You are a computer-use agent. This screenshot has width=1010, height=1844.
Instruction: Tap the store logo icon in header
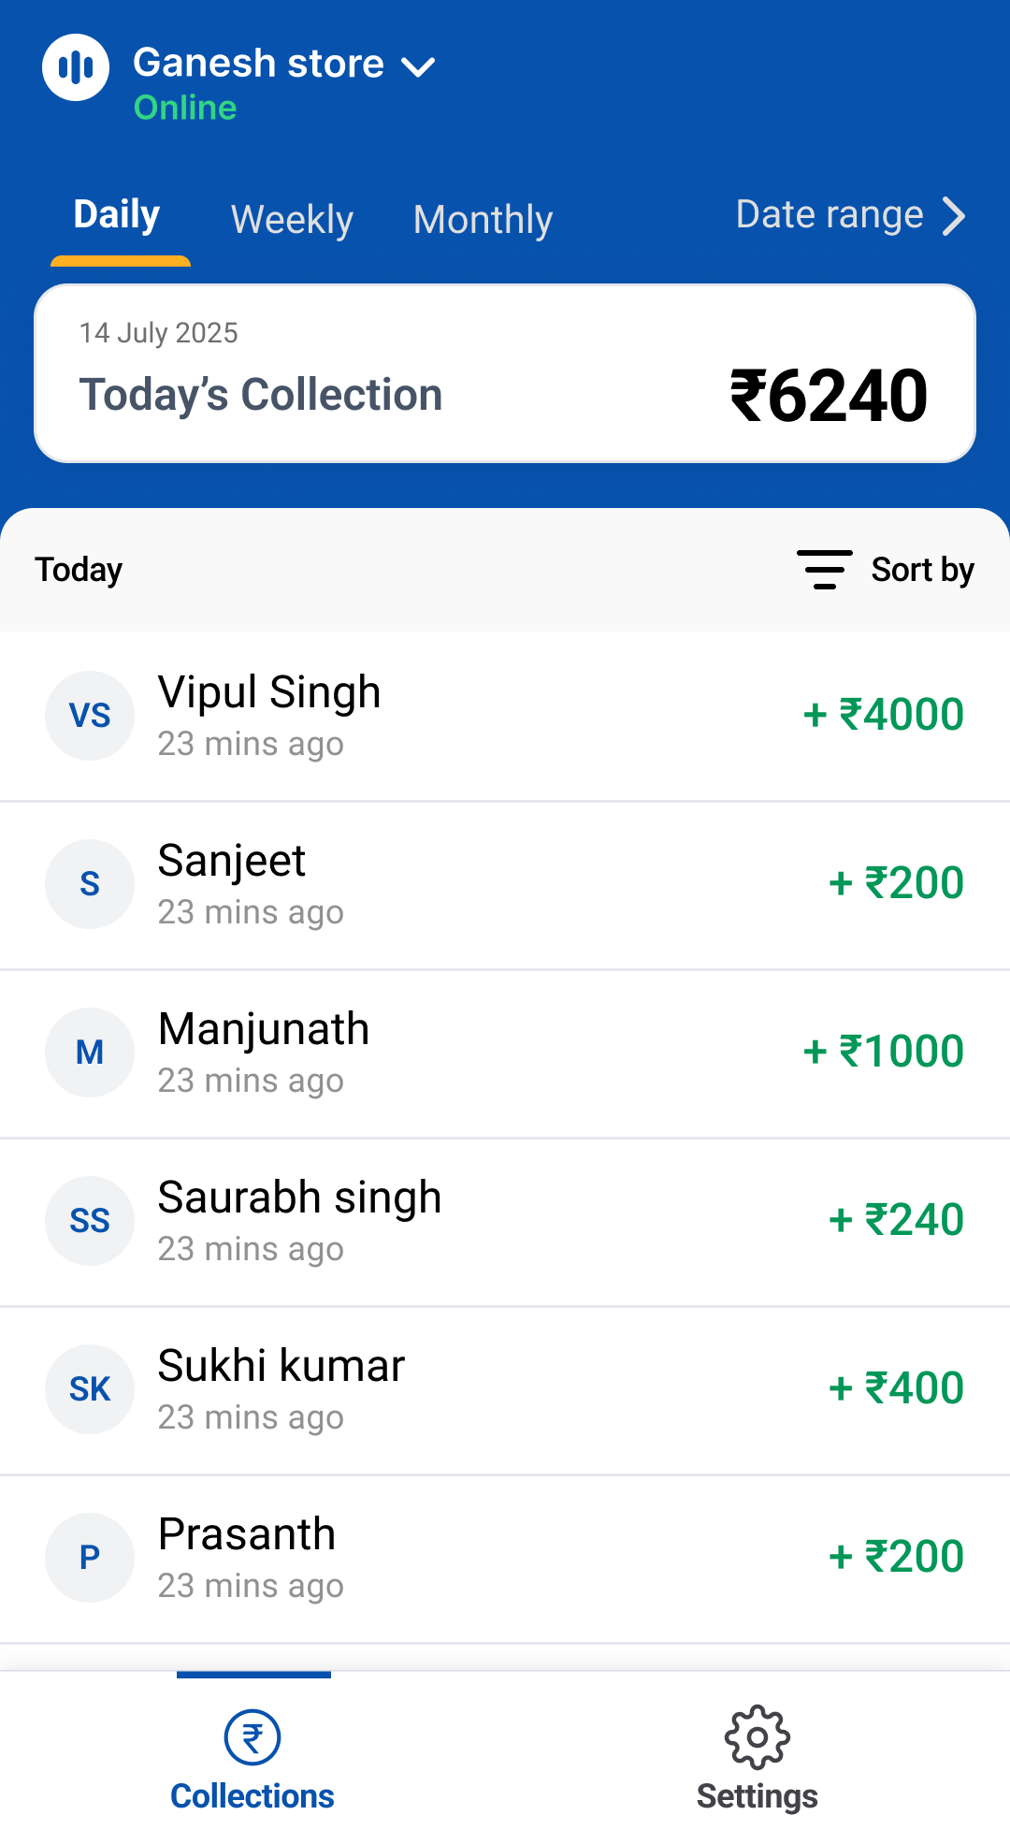[x=76, y=67]
